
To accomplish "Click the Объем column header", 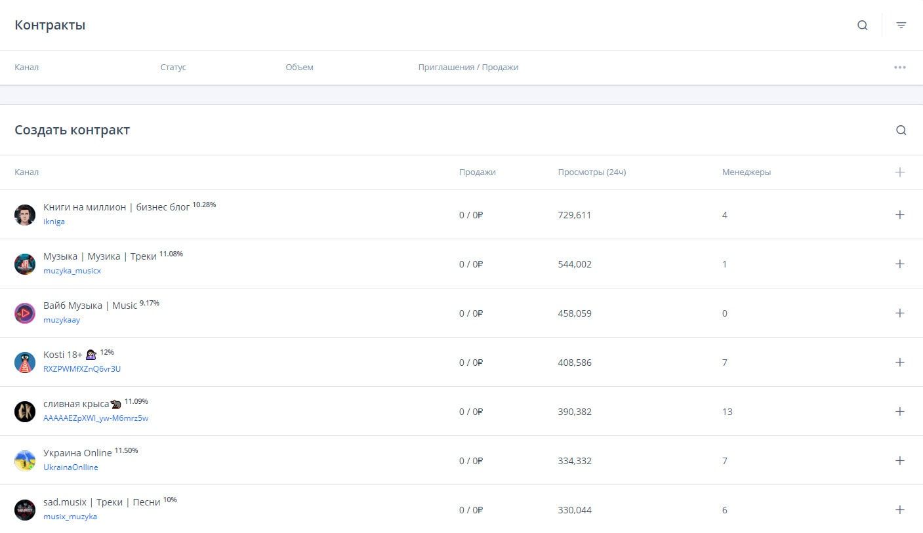I will click(299, 68).
